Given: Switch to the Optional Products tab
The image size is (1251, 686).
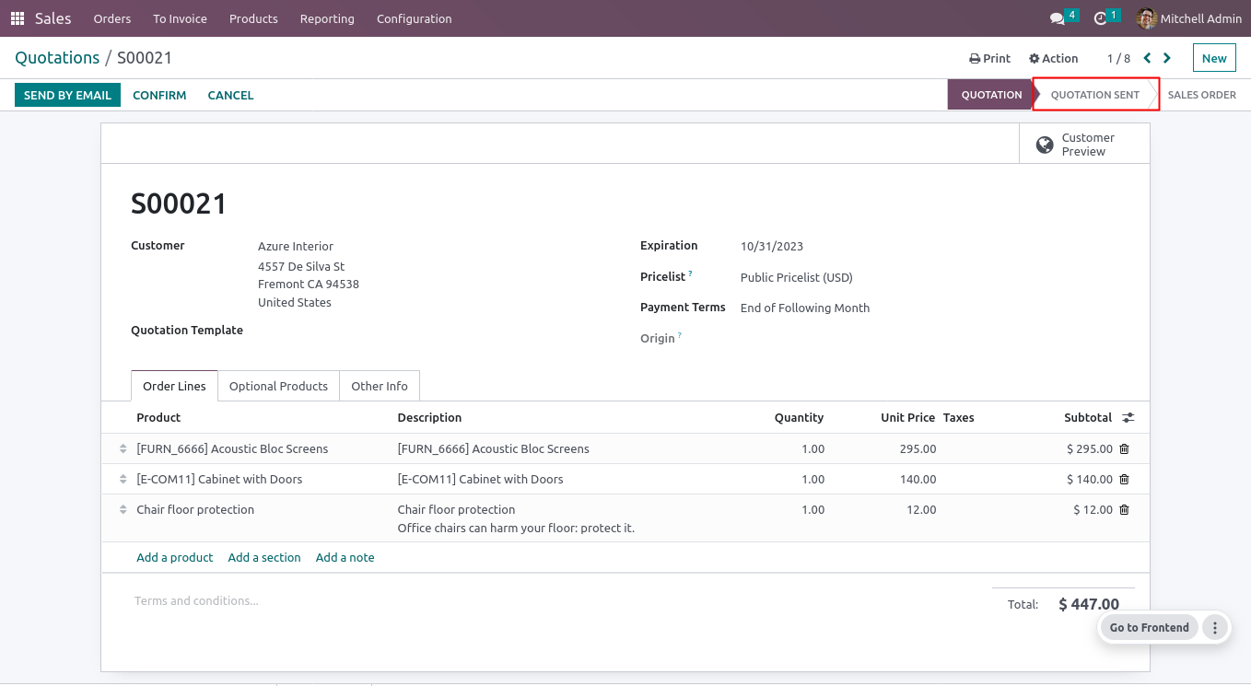Looking at the screenshot, I should [x=278, y=387].
